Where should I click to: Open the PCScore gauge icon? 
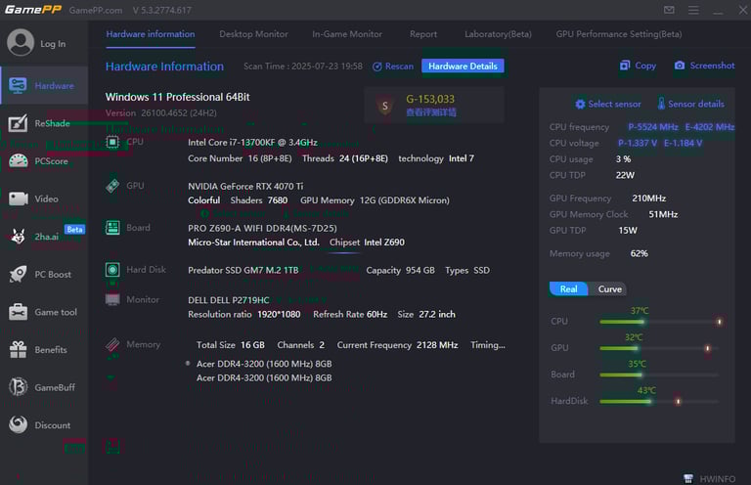(19, 161)
